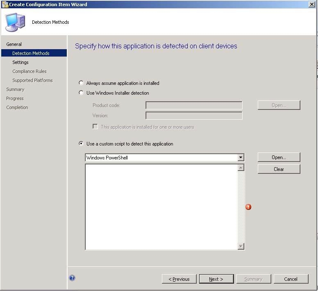Close the Create Configuration Item Wizard
This screenshot has width=318, height=291.
coord(311,4)
